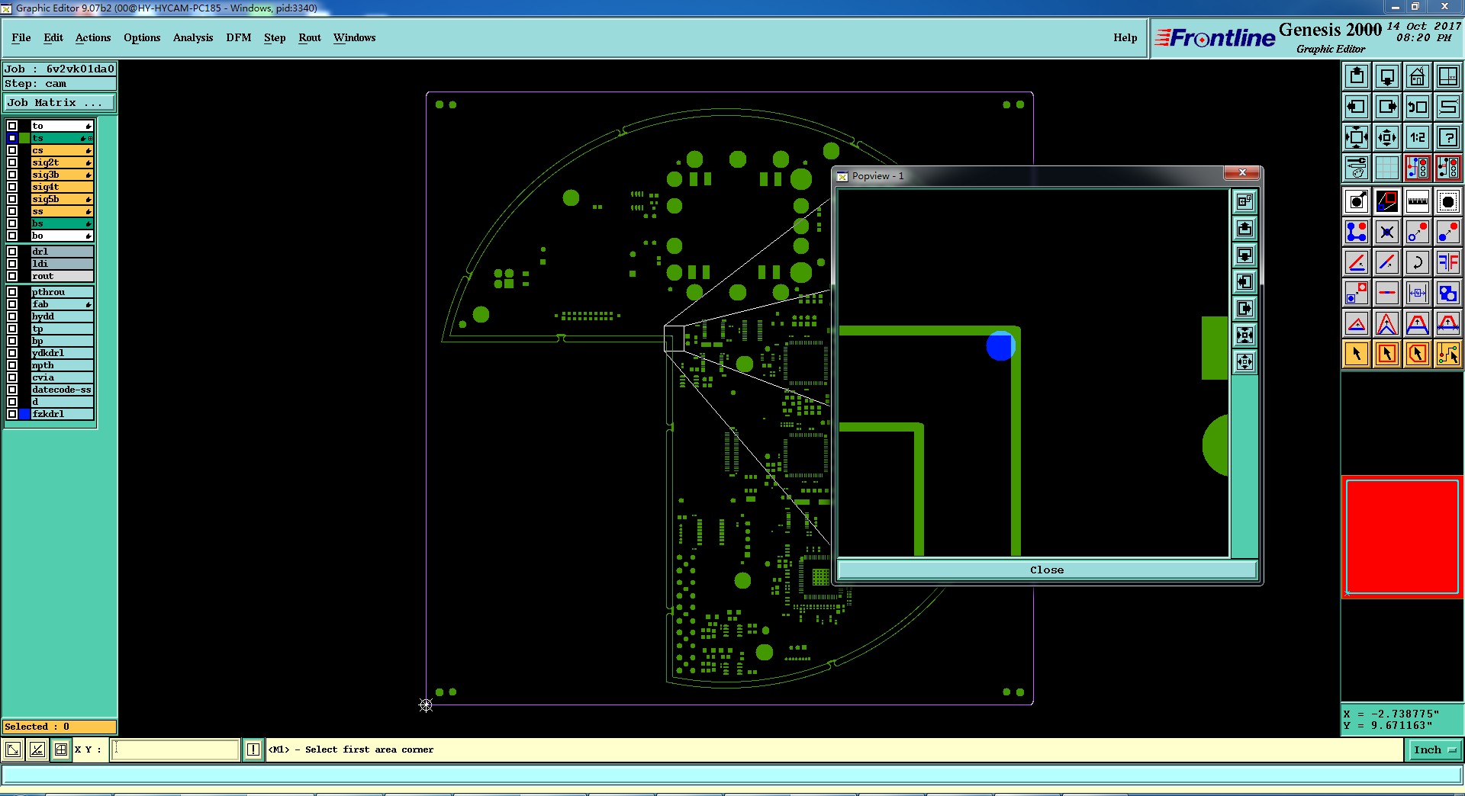Click top icon in Popview side toolbar
This screenshot has height=796, width=1465.
[x=1244, y=201]
